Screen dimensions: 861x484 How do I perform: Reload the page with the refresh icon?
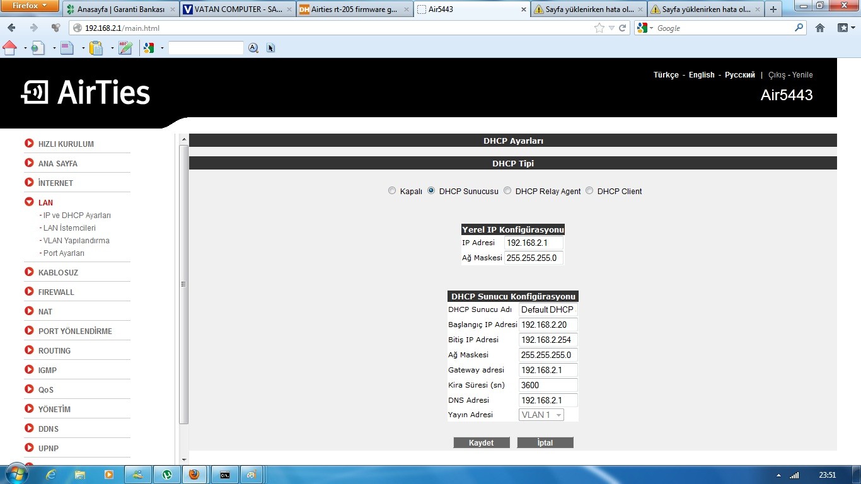pyautogui.click(x=623, y=28)
